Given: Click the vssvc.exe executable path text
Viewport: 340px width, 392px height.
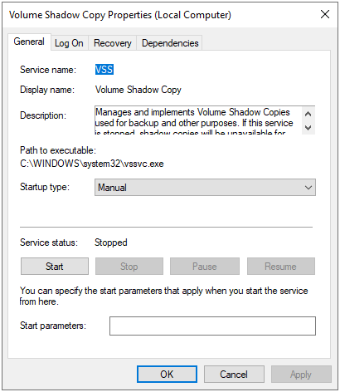Looking at the screenshot, I should 92,164.
